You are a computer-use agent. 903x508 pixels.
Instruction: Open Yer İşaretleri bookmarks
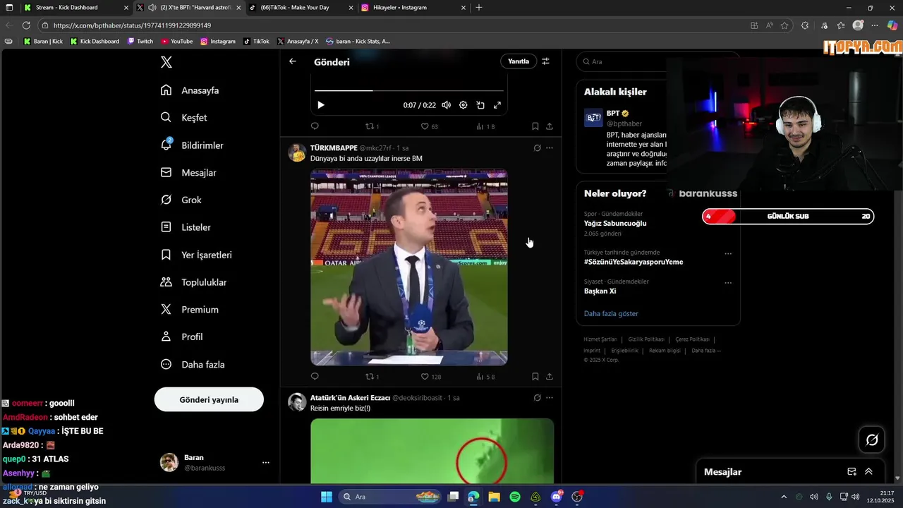pos(196,255)
